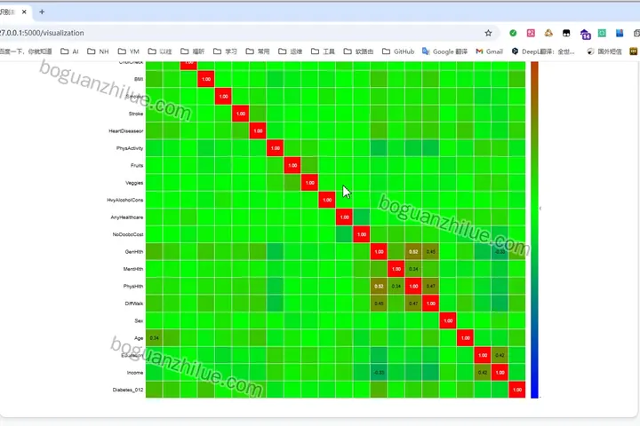
Task: Open the 以往 bookmarks folder
Action: pyautogui.click(x=160, y=51)
